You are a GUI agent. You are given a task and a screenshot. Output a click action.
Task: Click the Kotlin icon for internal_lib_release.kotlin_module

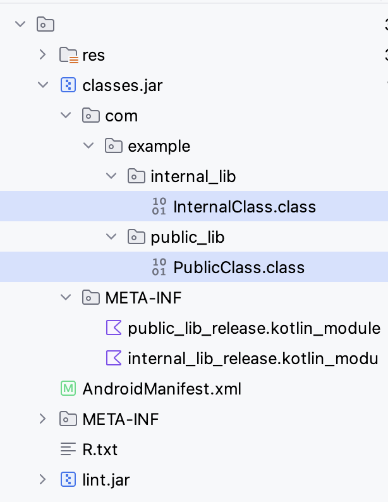[114, 358]
